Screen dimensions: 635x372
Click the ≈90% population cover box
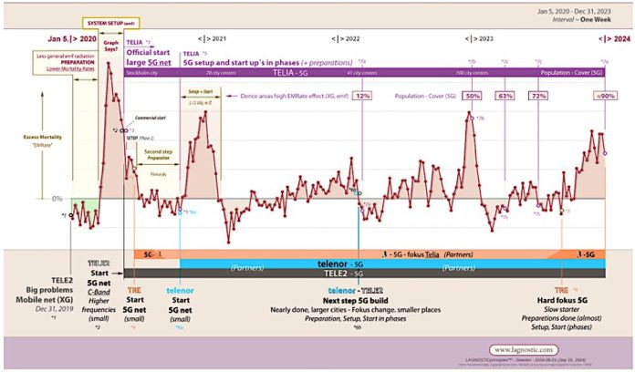(606, 96)
